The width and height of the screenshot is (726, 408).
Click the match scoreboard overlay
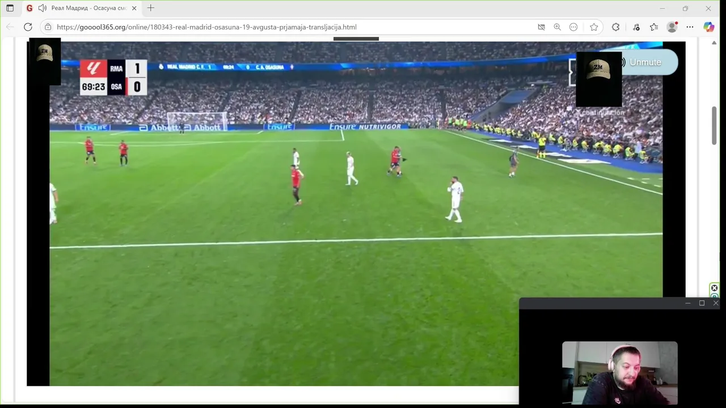113,77
